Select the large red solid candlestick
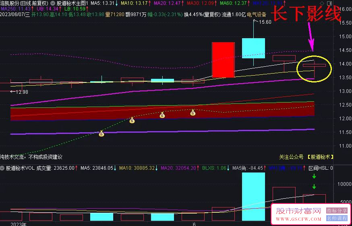This screenshot has height=226, width=352. (224, 60)
